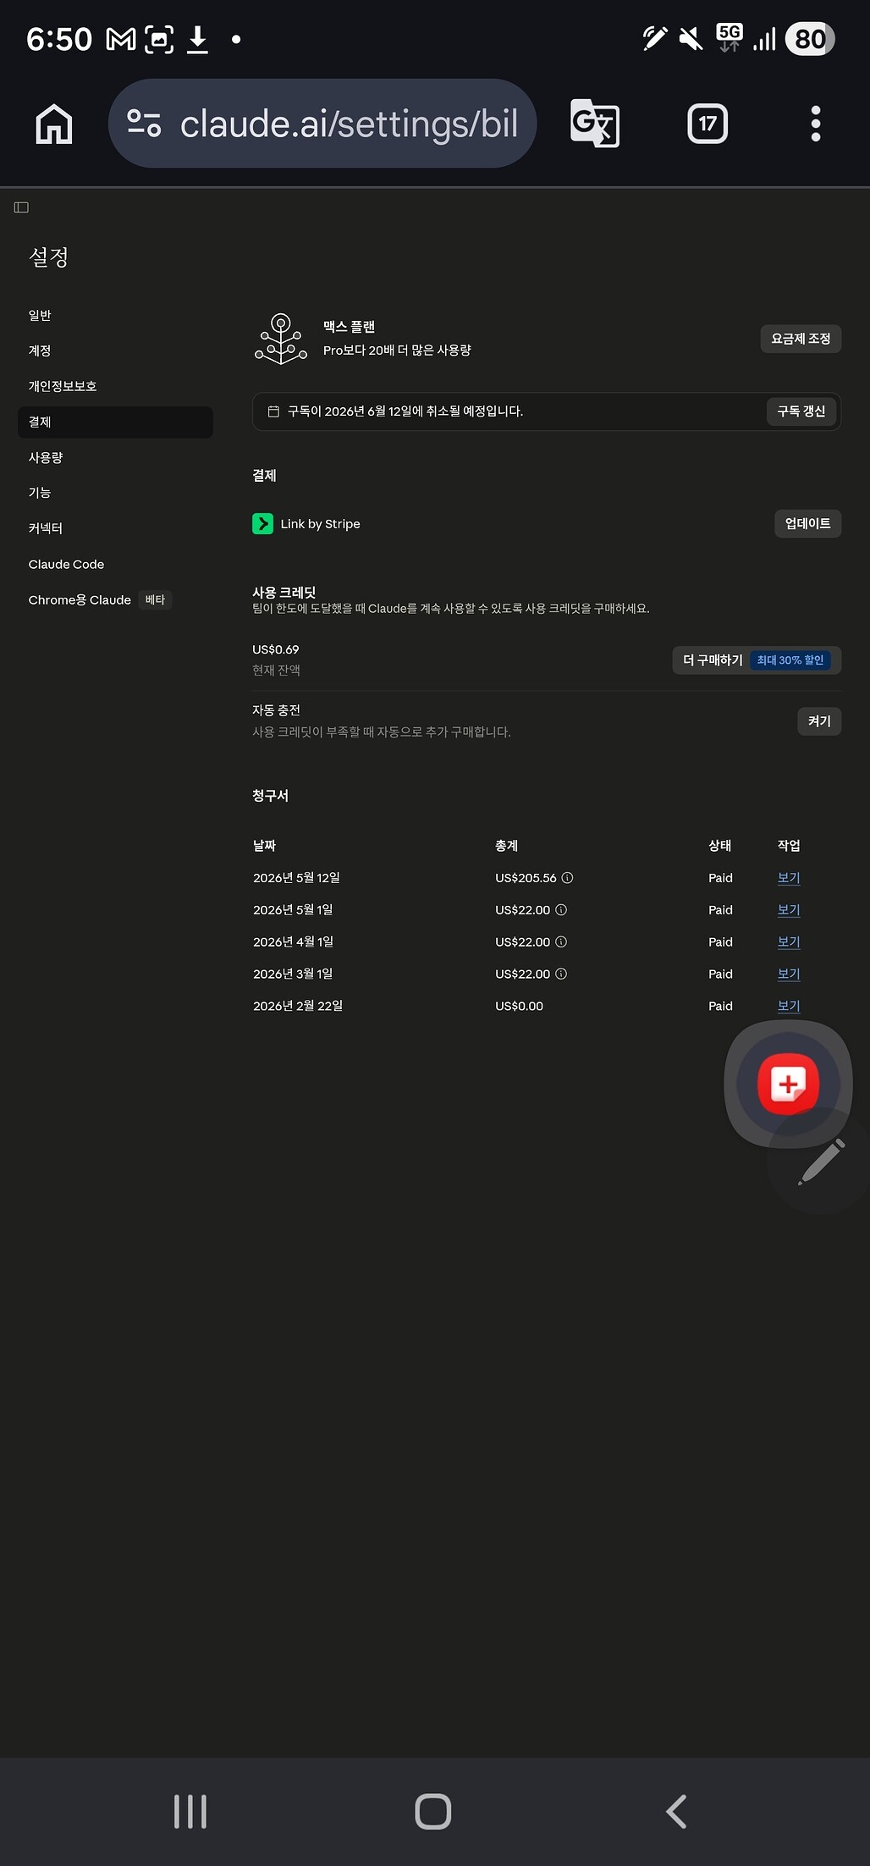The width and height of the screenshot is (870, 1866).
Task: Tap the battery indicator showing 80
Action: 810,39
